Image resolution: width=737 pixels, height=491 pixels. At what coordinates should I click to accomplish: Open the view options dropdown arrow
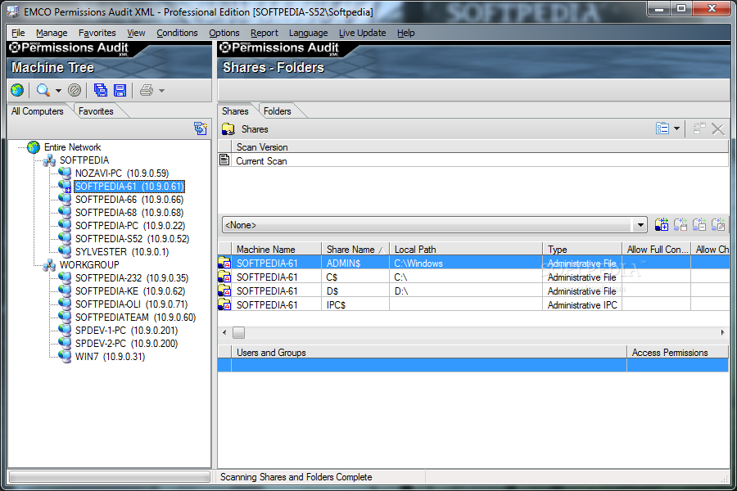point(677,128)
